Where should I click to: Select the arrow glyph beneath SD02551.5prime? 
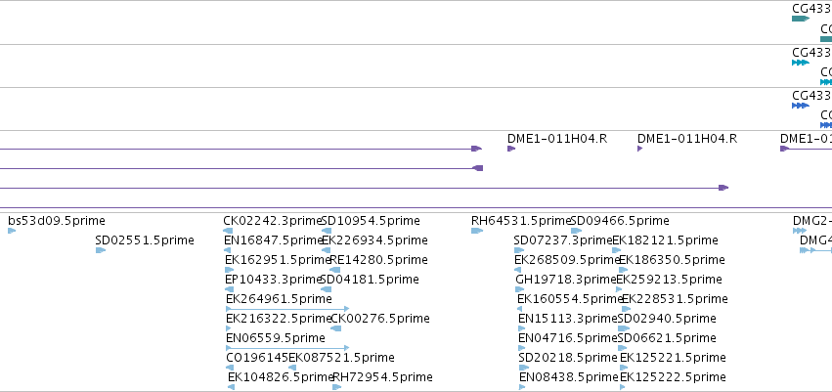(x=101, y=250)
